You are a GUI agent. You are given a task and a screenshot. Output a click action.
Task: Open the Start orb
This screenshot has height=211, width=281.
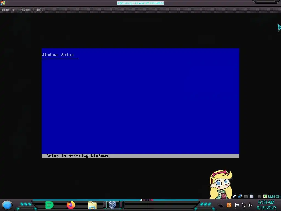7,205
